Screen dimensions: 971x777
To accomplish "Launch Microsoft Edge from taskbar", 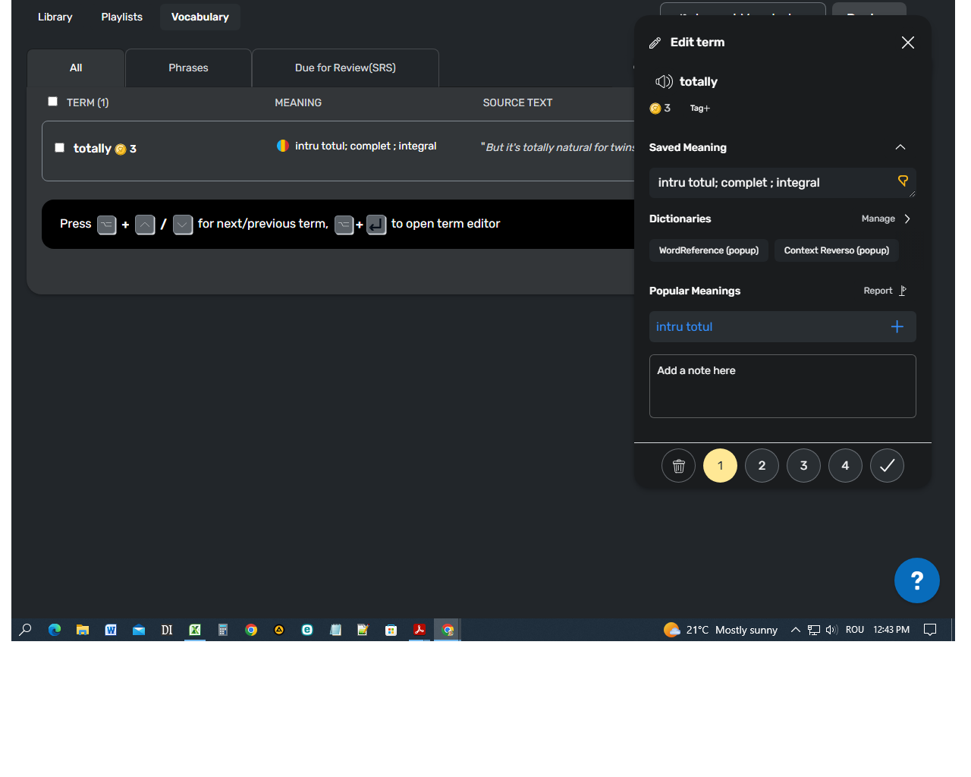I will pos(55,630).
